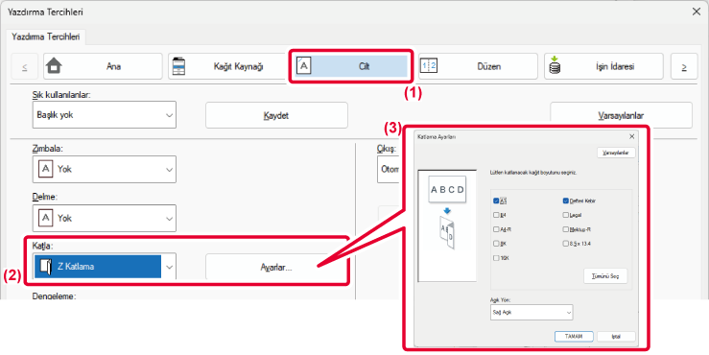Click the Kaydet button
Viewport: 709px width, 355px height.
click(x=276, y=115)
